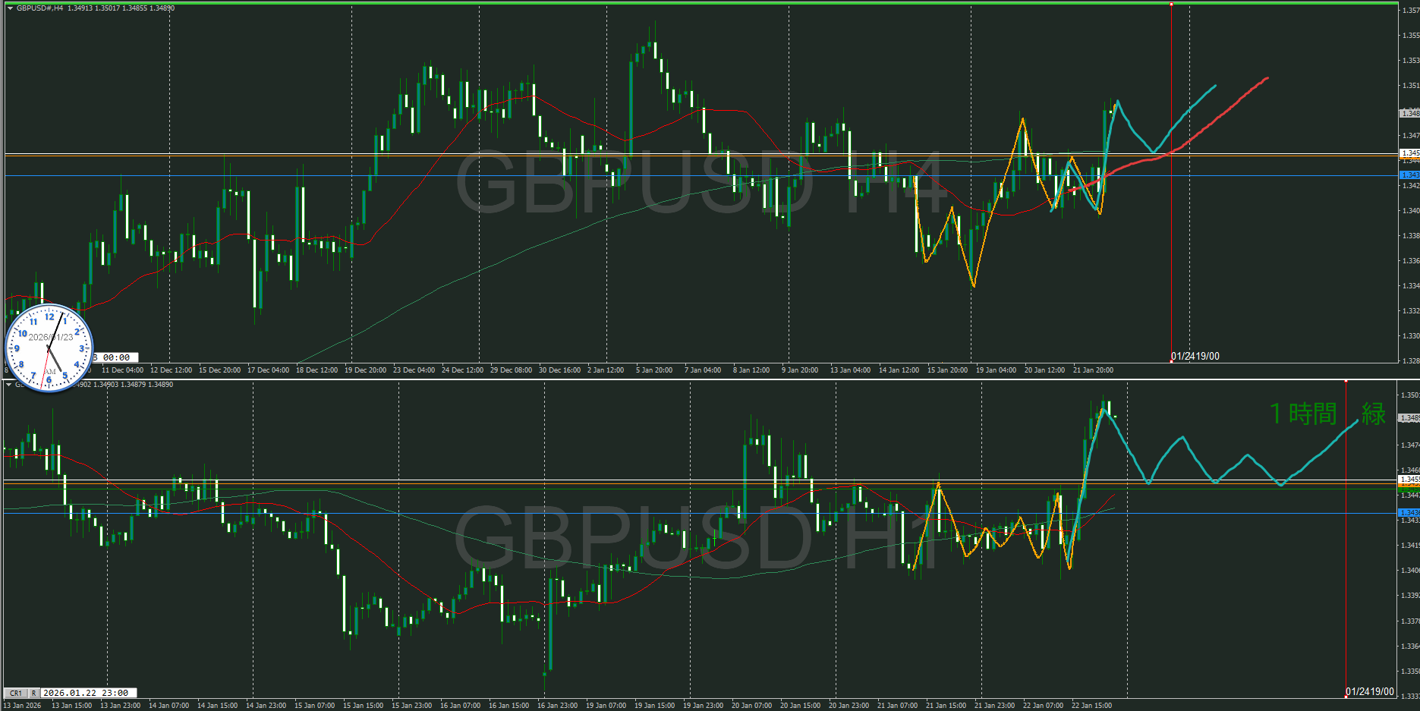Click the gray current price tag on H1 chart
1420x711 pixels.
click(1409, 418)
